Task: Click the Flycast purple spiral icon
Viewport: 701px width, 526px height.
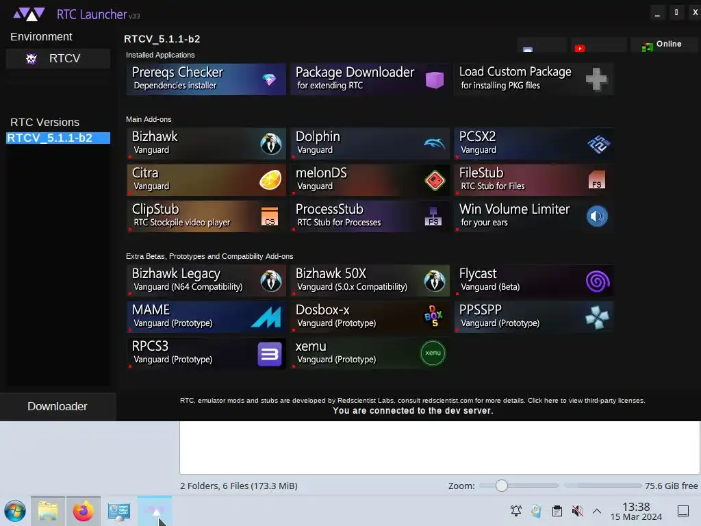Action: coord(598,281)
